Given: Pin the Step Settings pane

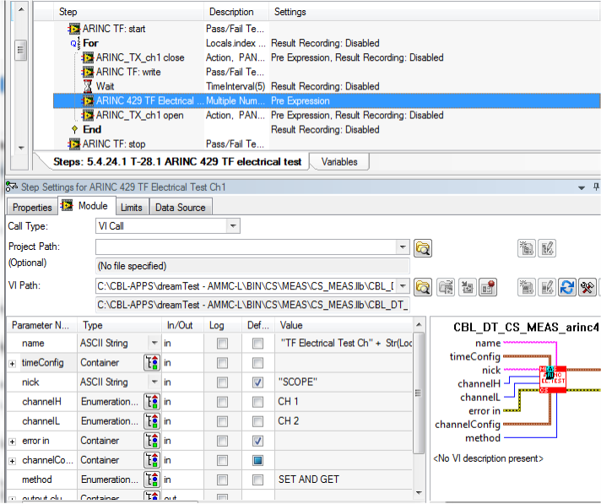Looking at the screenshot, I should pos(596,187).
